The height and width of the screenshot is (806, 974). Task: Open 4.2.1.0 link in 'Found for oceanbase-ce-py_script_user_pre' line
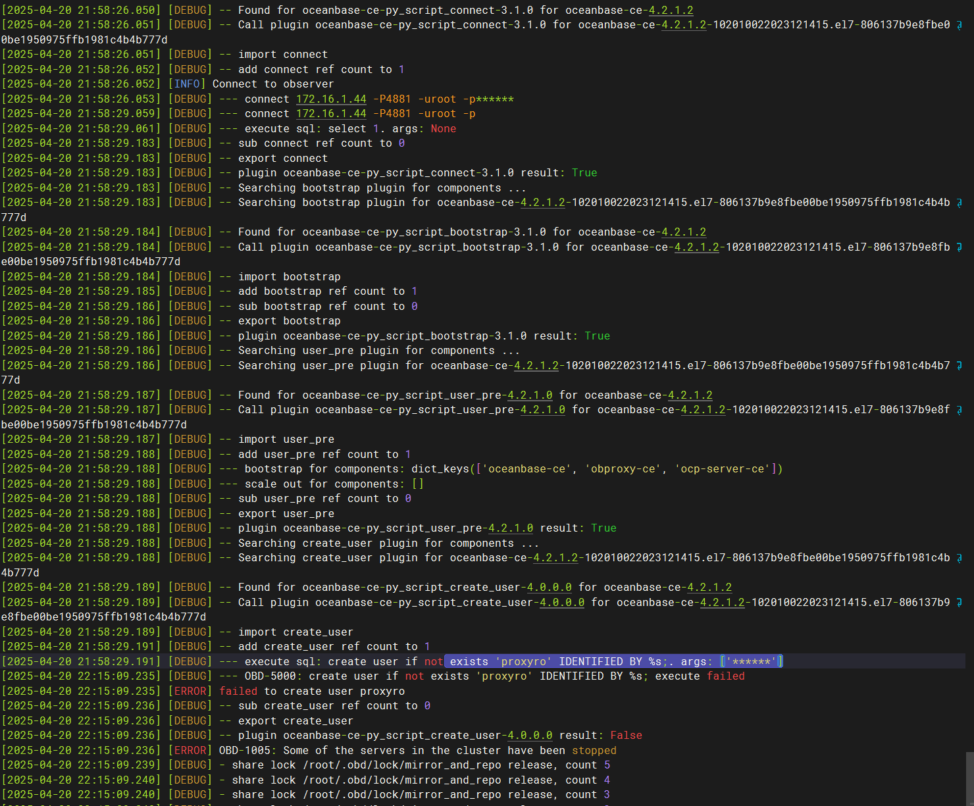pyautogui.click(x=530, y=395)
